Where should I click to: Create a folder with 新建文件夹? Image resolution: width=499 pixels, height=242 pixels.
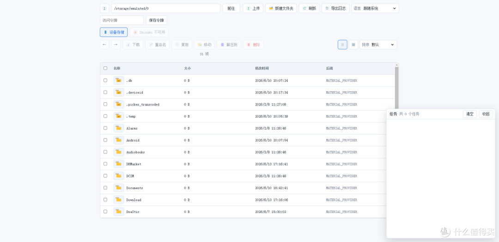tap(281, 8)
